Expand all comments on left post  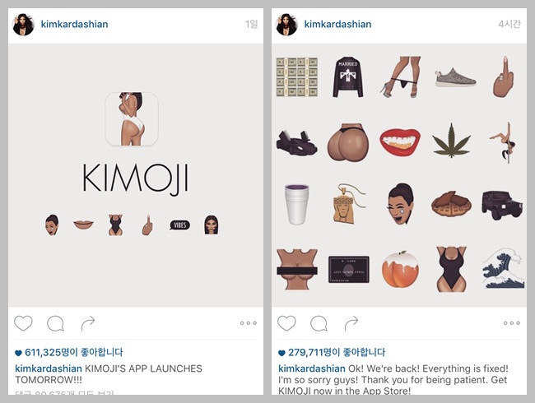tap(64, 393)
